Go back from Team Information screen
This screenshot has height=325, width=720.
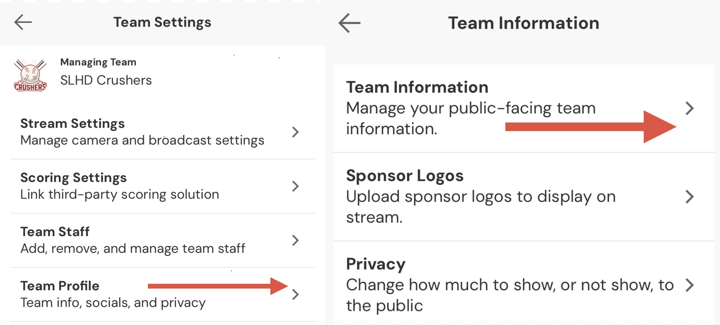tap(349, 23)
